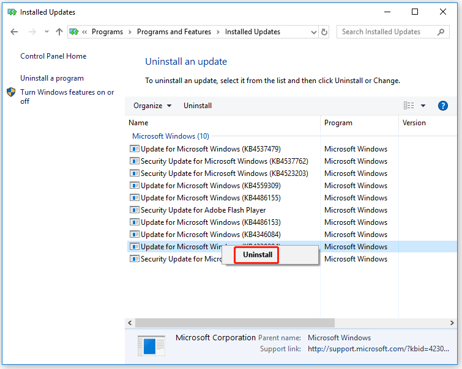Click icon of the KB4523203 update

[135, 174]
